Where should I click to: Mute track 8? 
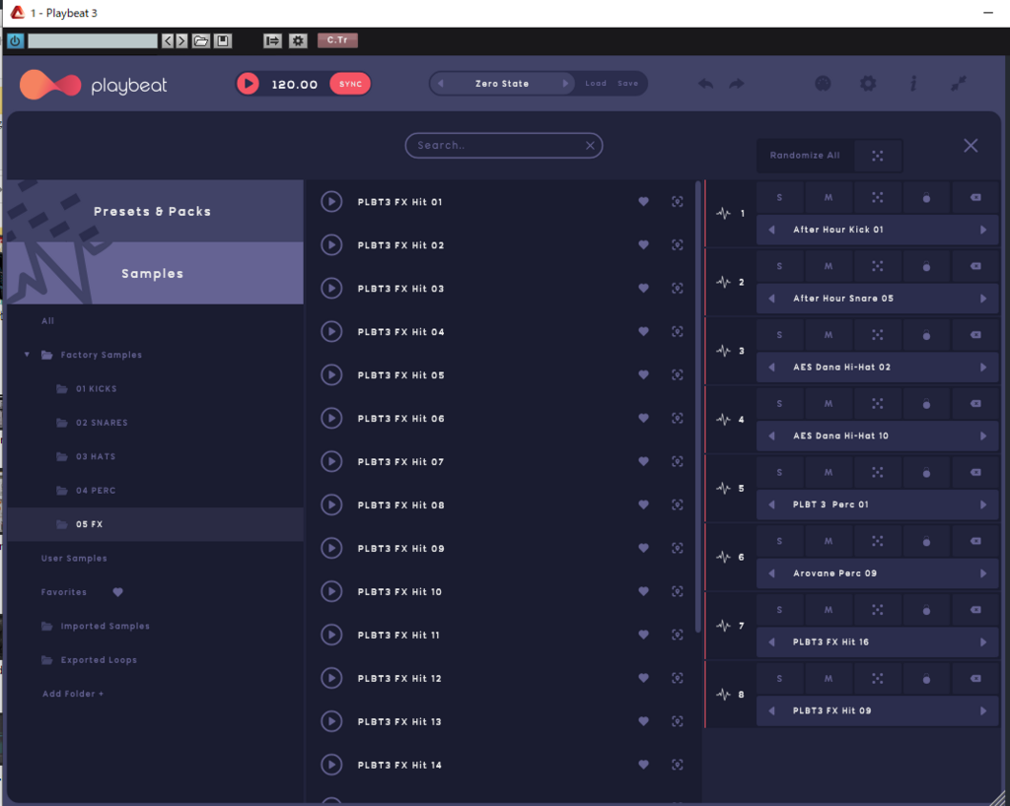coord(829,678)
